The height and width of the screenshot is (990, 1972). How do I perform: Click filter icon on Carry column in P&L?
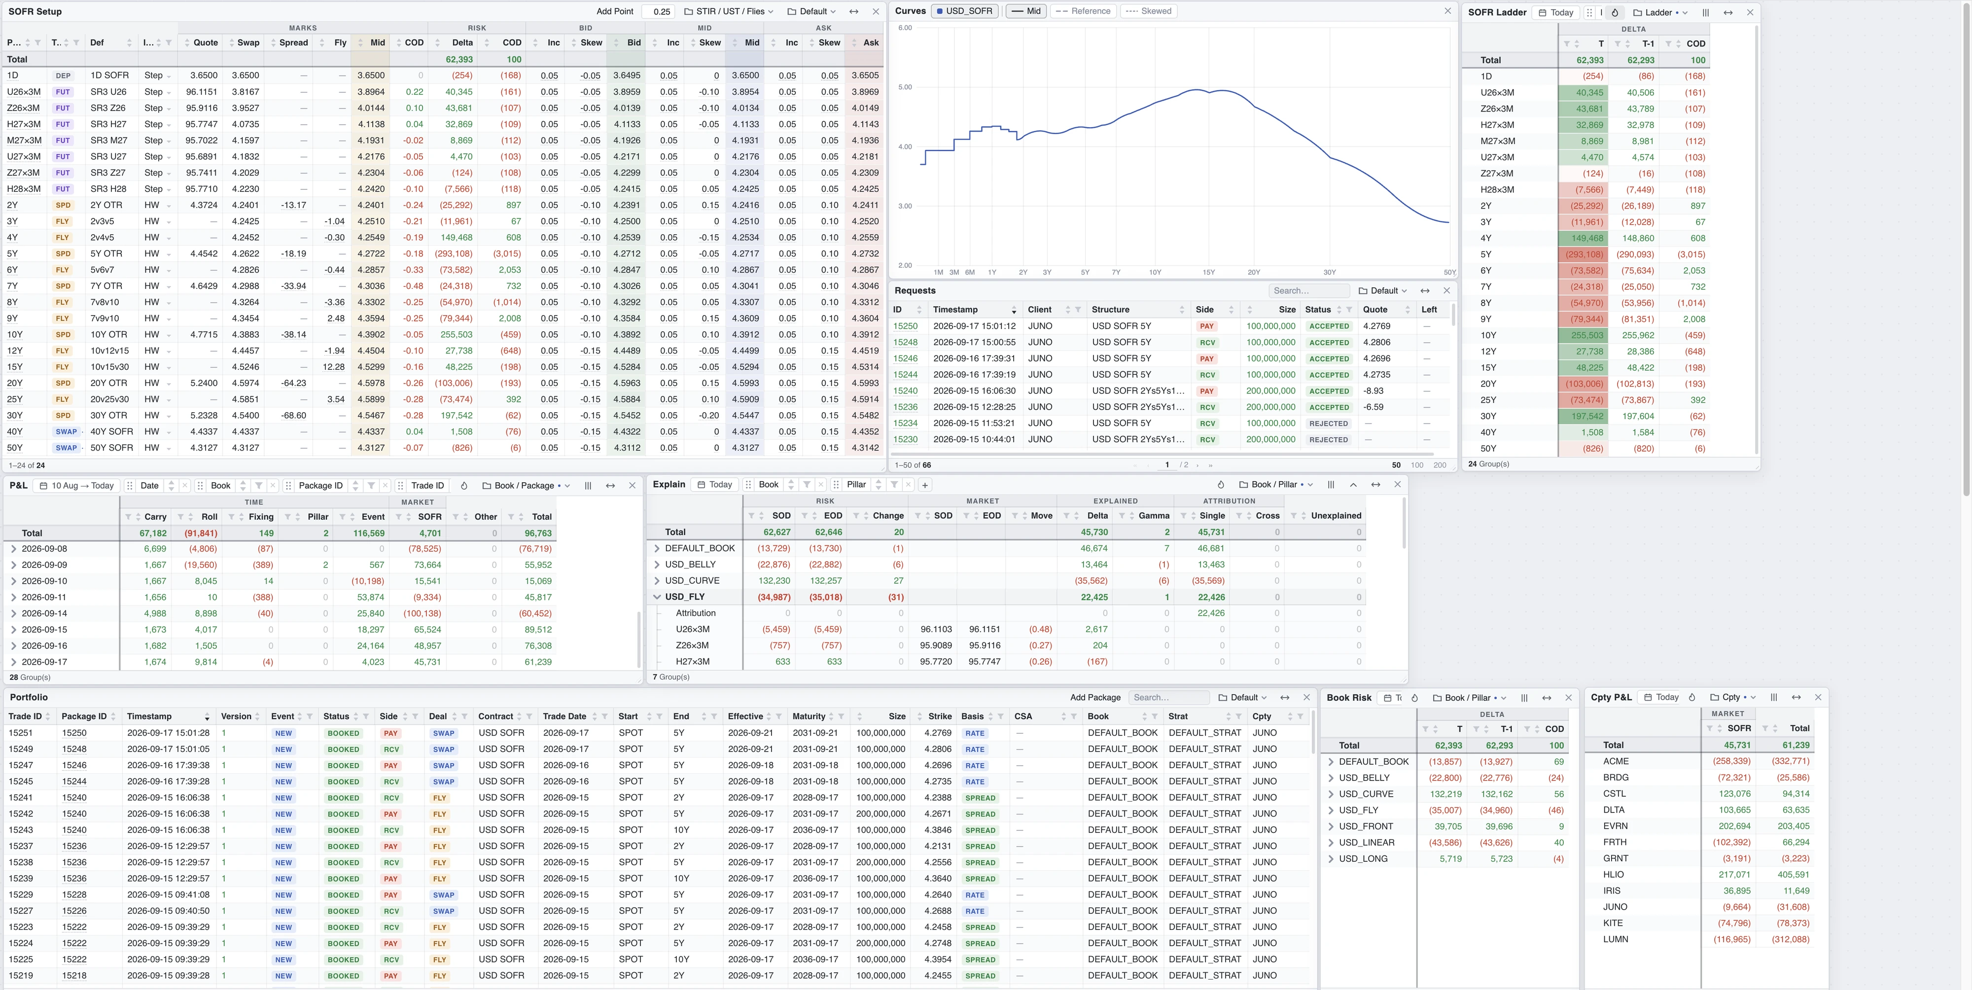(x=128, y=517)
